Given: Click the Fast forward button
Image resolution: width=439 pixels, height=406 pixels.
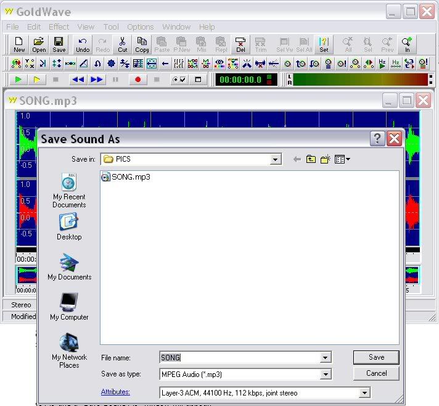Looking at the screenshot, I should pos(97,80).
